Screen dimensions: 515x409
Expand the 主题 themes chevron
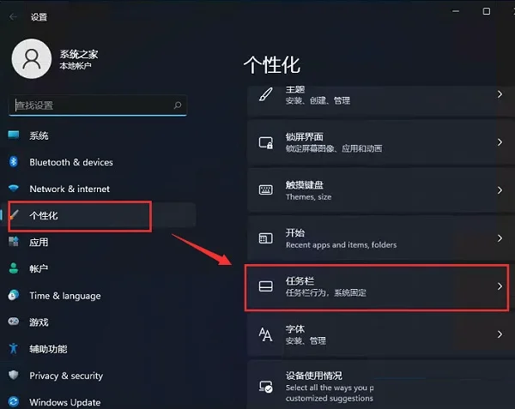[500, 94]
